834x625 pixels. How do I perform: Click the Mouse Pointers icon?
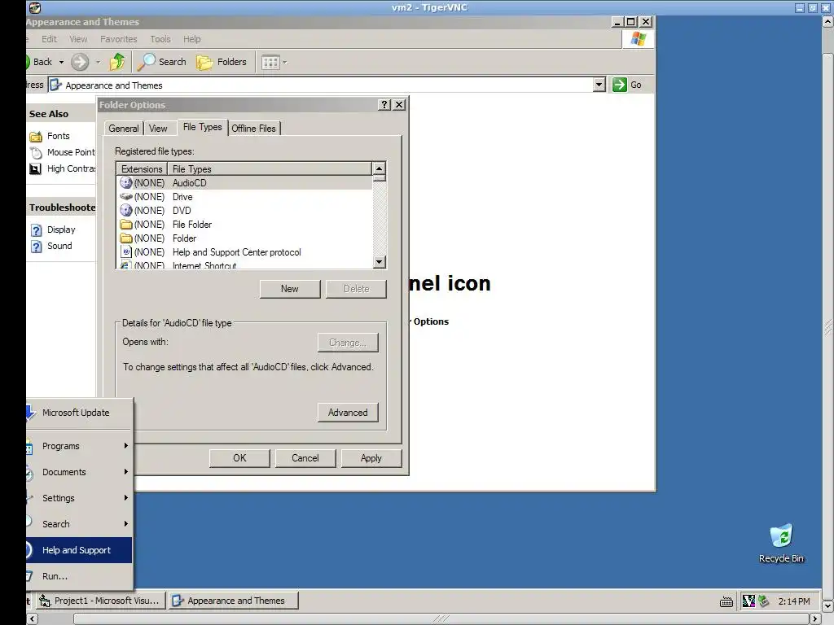click(x=36, y=153)
